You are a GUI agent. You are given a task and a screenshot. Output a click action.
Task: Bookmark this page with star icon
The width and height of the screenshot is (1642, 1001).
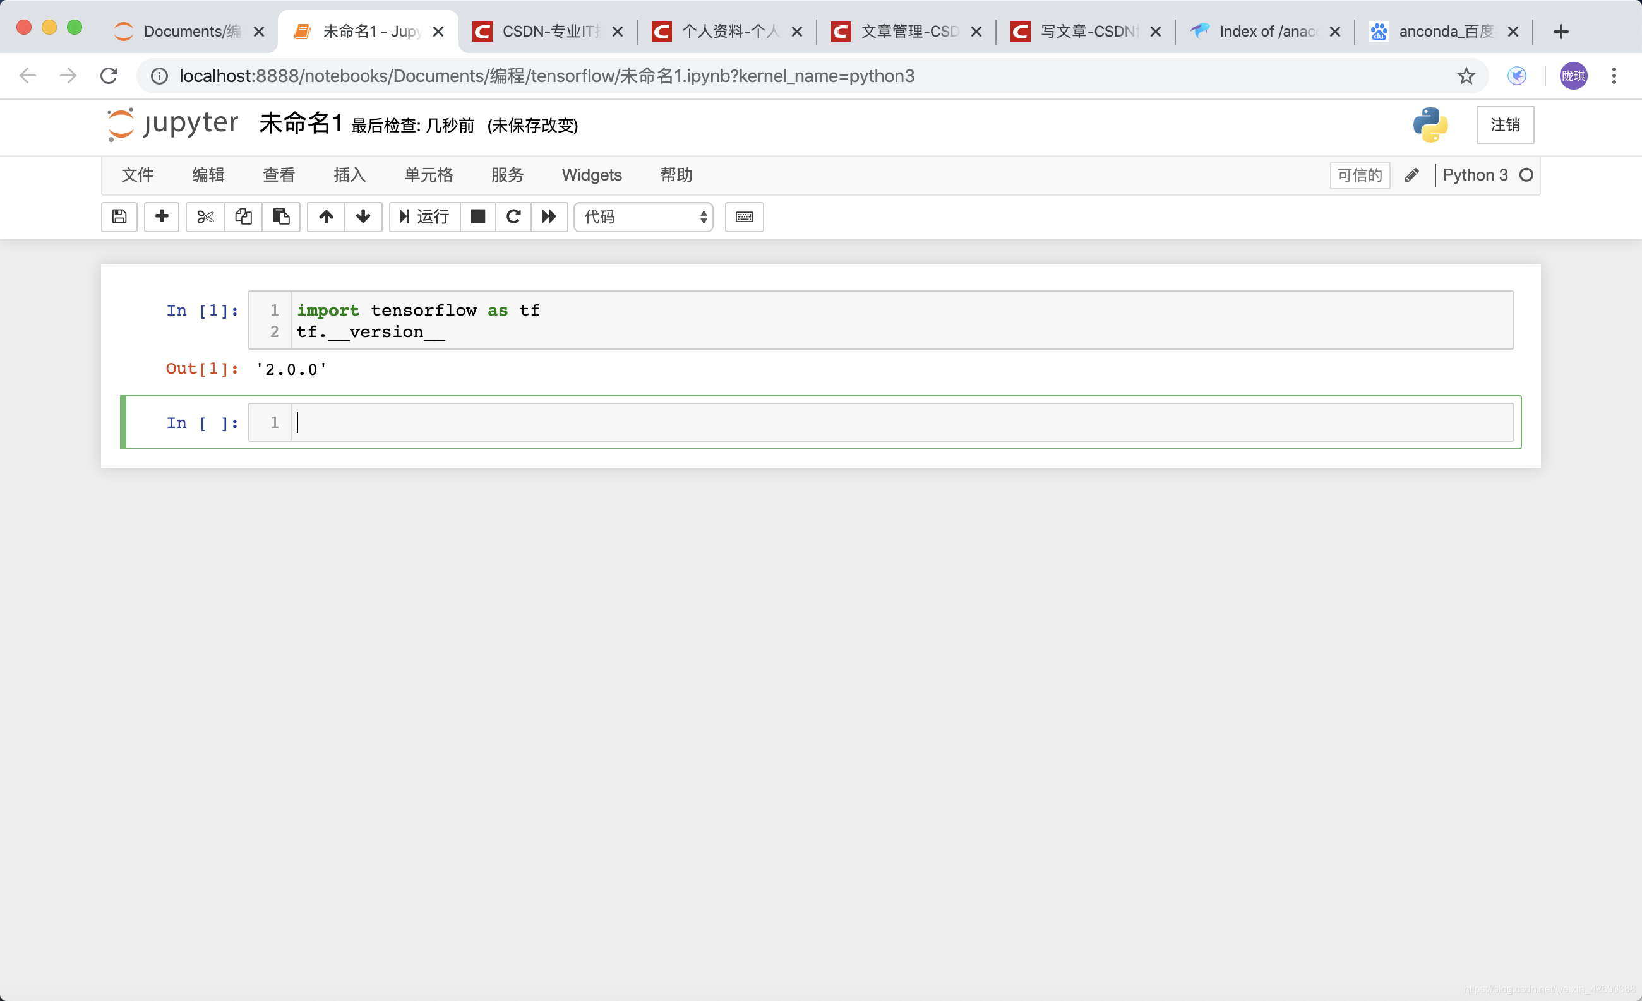point(1466,76)
